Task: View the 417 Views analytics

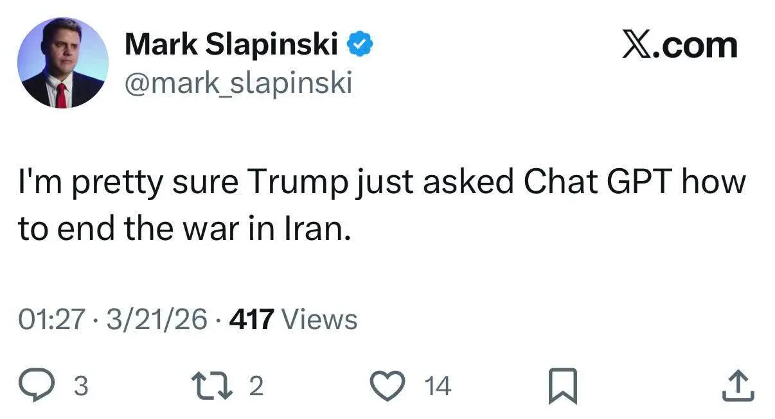Action: [x=292, y=320]
